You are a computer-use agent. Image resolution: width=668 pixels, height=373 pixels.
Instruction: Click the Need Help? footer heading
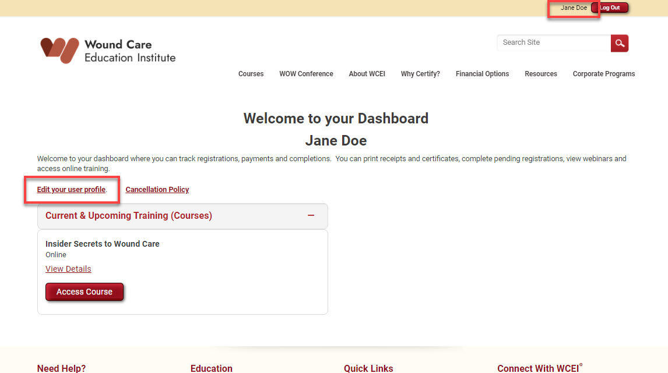tap(61, 368)
